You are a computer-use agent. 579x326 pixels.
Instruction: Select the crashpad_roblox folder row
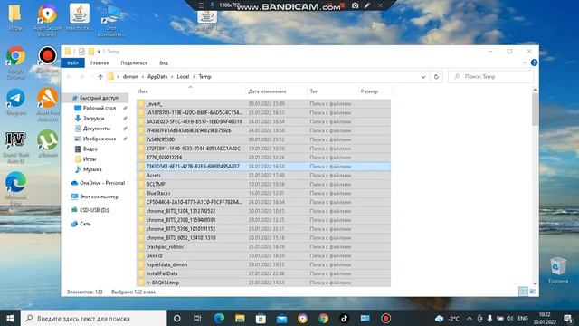point(263,246)
